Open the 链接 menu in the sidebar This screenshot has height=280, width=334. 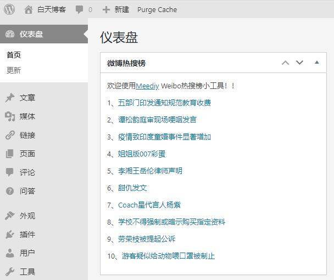tap(27, 135)
